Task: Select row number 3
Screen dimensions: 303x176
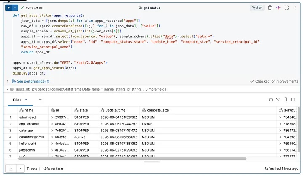Action: (x=10, y=131)
